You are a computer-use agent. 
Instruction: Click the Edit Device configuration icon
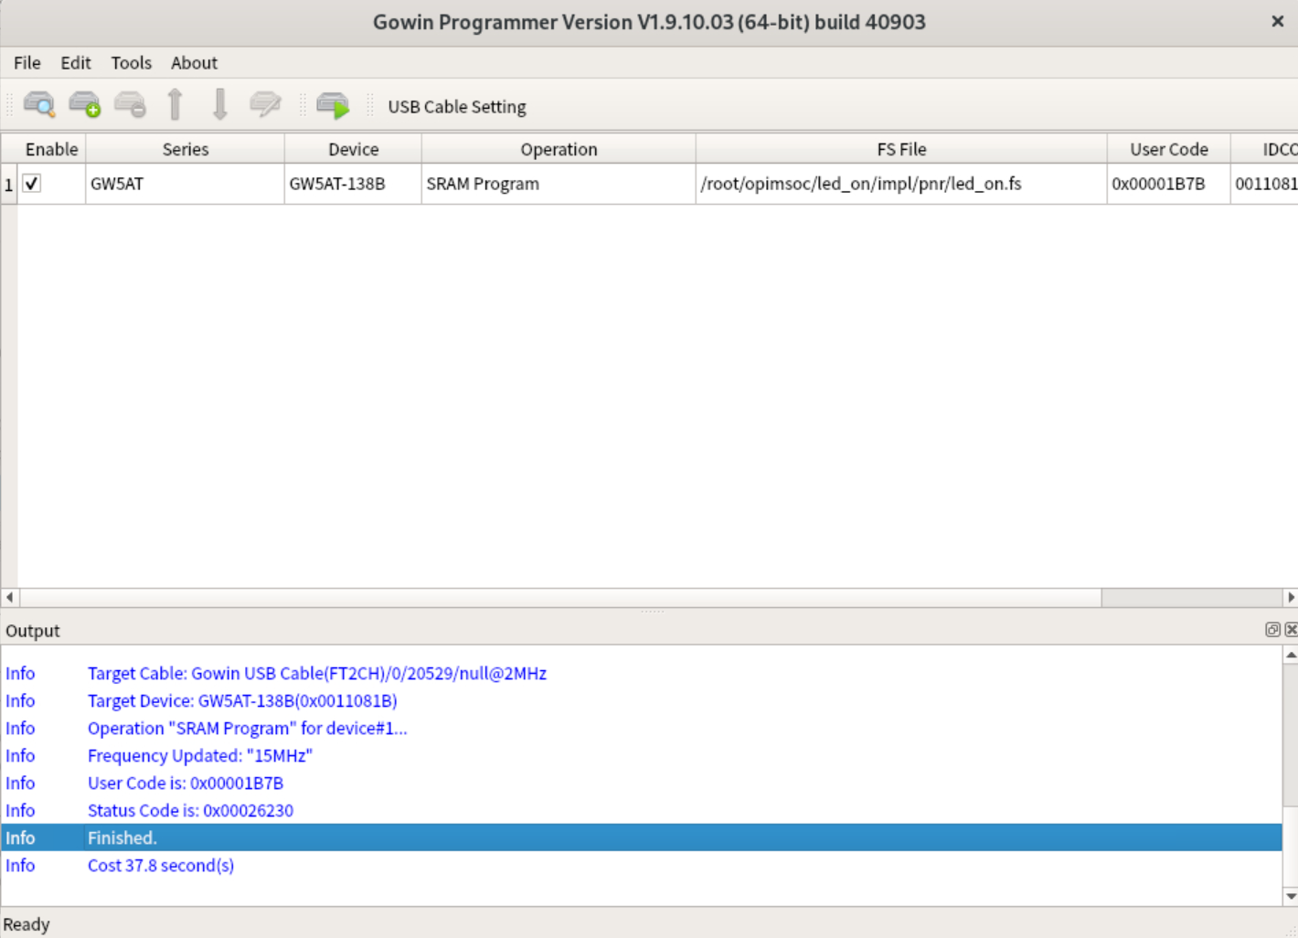coord(265,105)
